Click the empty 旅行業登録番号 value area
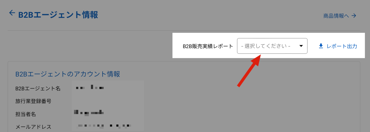This screenshot has width=370, height=132. point(108,101)
